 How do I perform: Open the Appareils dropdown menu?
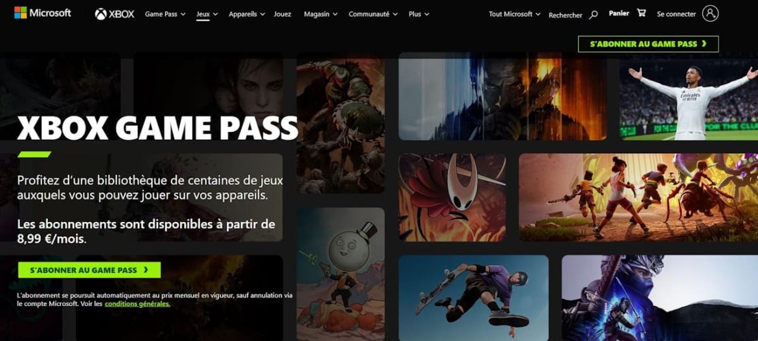[x=247, y=14]
